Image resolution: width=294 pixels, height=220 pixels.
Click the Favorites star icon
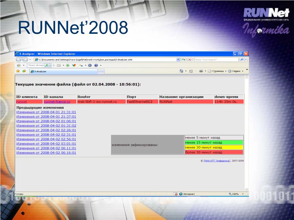(x=18, y=71)
